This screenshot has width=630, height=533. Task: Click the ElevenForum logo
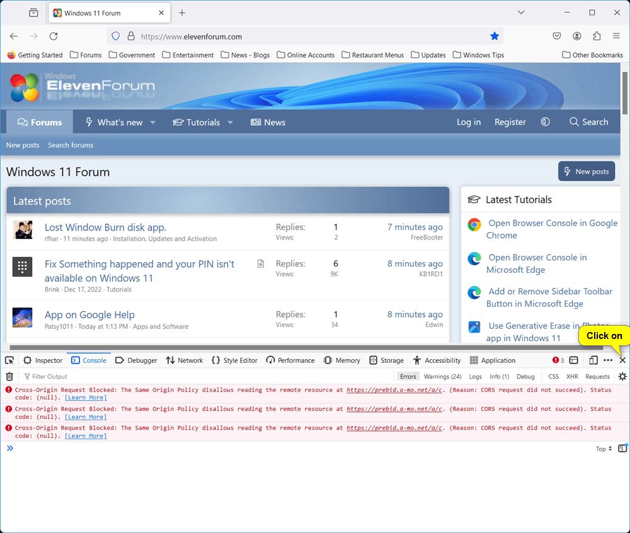click(83, 86)
